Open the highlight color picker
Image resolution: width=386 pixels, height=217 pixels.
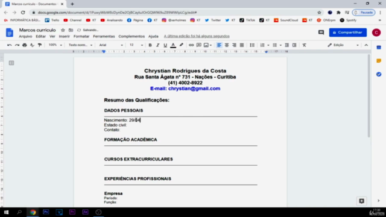pos(182,45)
